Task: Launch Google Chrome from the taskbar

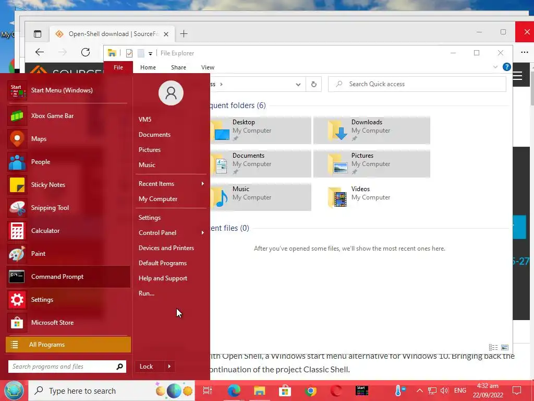Action: tap(310, 391)
